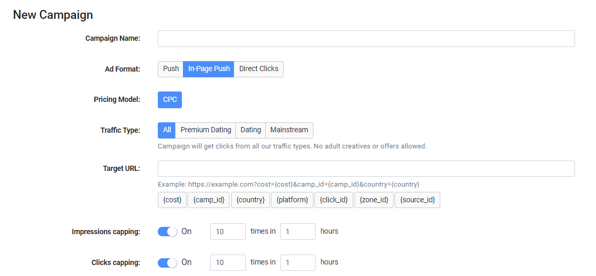The image size is (596, 276).
Task: Select the In-Page Push ad format
Action: 209,69
